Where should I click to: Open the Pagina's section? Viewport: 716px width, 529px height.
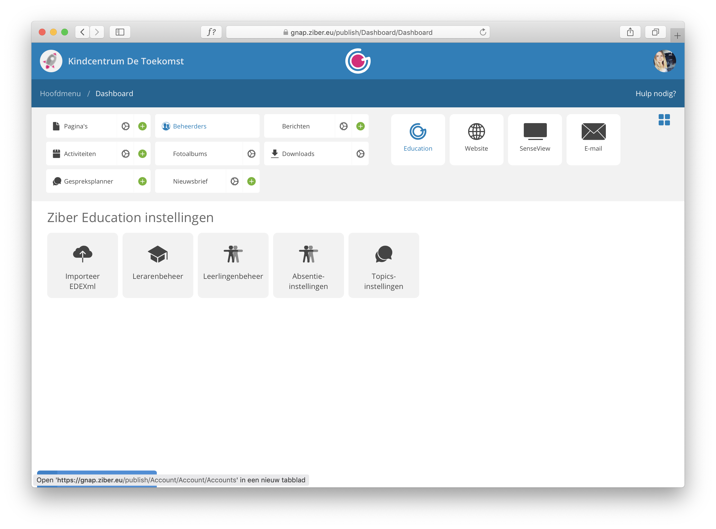pos(81,126)
